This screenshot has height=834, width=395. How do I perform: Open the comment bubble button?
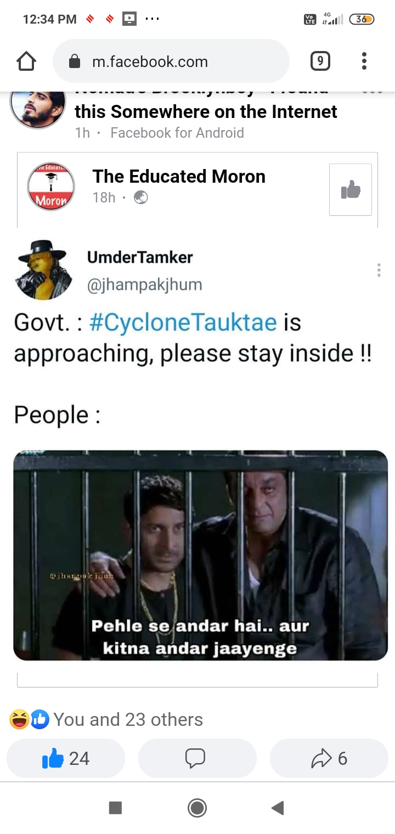[x=197, y=758]
